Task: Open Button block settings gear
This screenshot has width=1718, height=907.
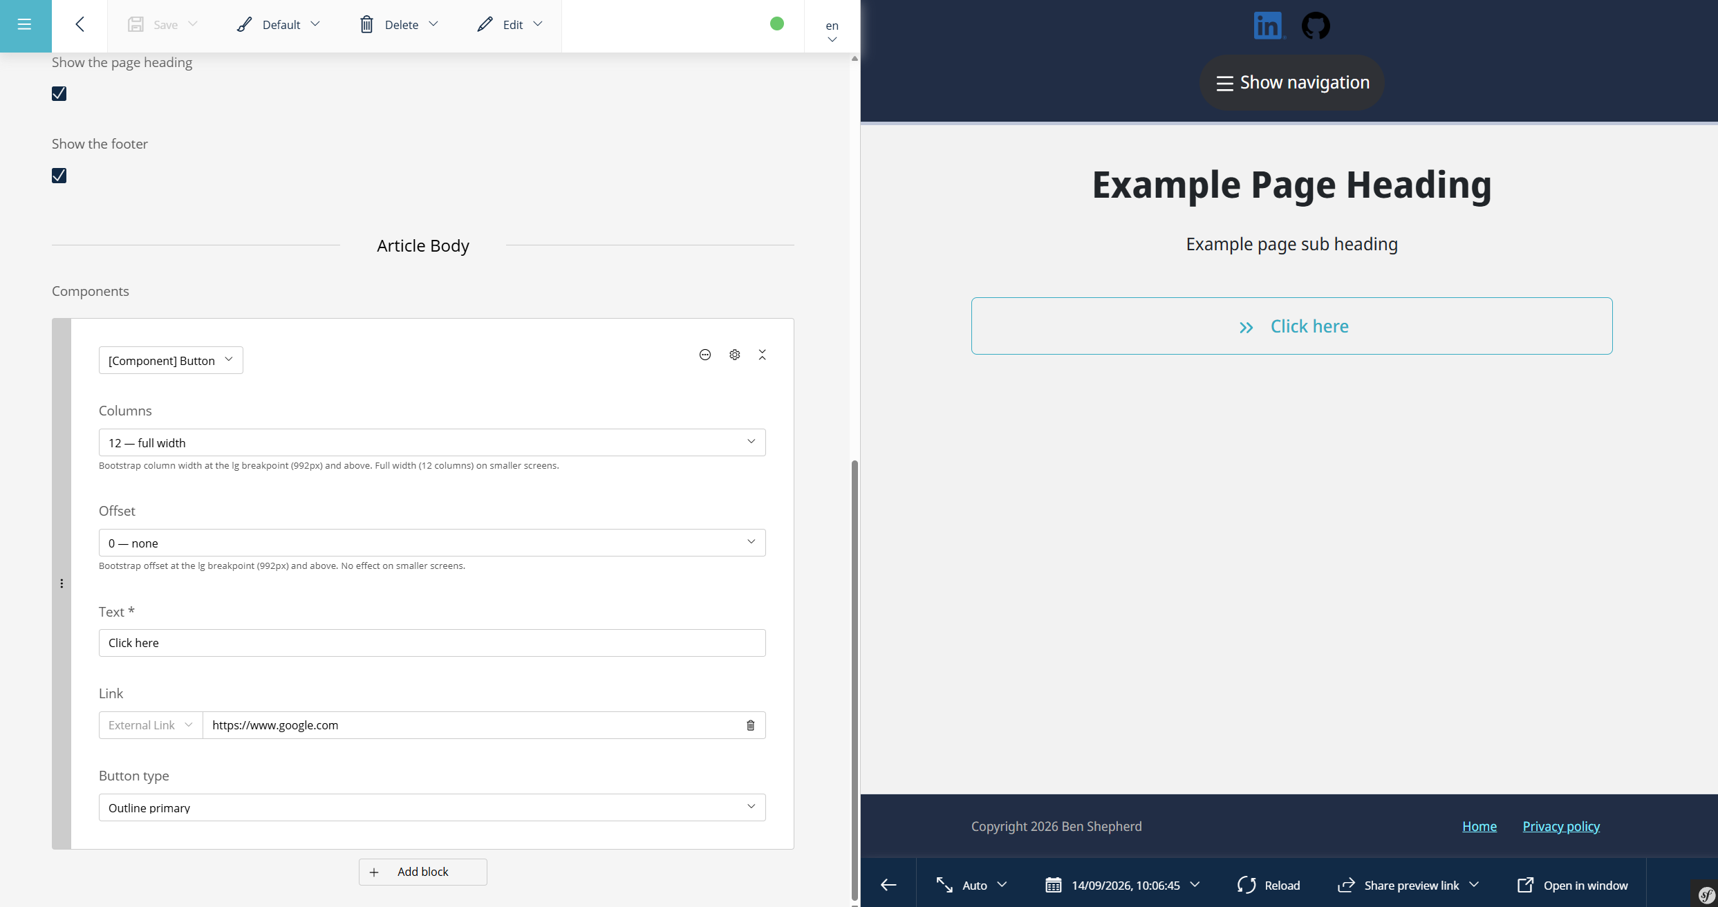Action: tap(735, 355)
